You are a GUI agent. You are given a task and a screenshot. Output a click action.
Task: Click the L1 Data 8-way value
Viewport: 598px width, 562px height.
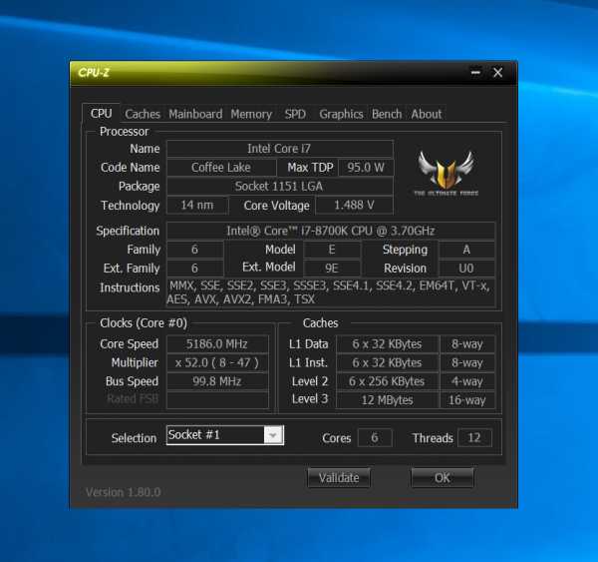467,343
